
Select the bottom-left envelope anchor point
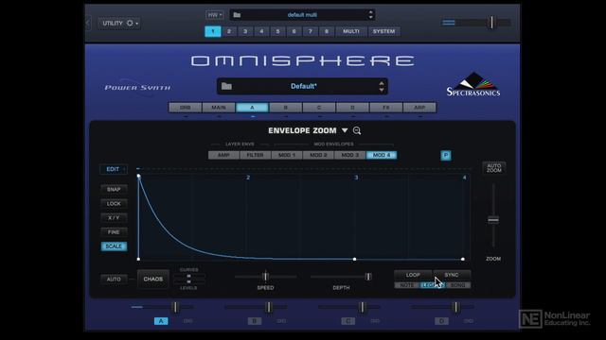[139, 259]
